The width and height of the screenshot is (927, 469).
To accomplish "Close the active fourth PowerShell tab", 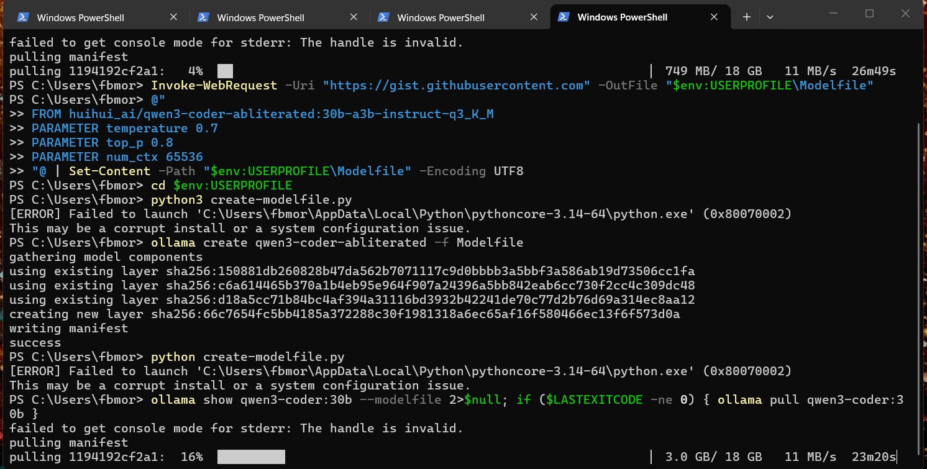I will [715, 17].
